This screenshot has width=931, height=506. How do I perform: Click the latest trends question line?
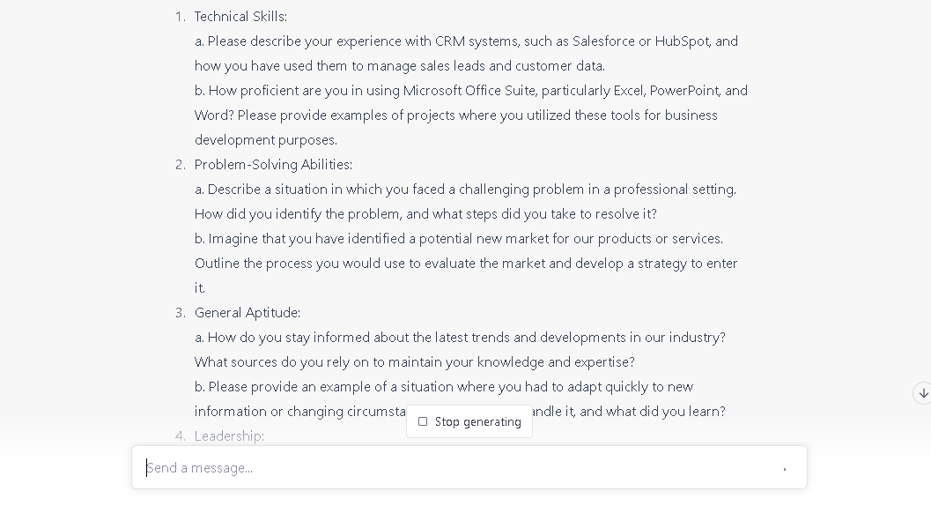pos(460,338)
